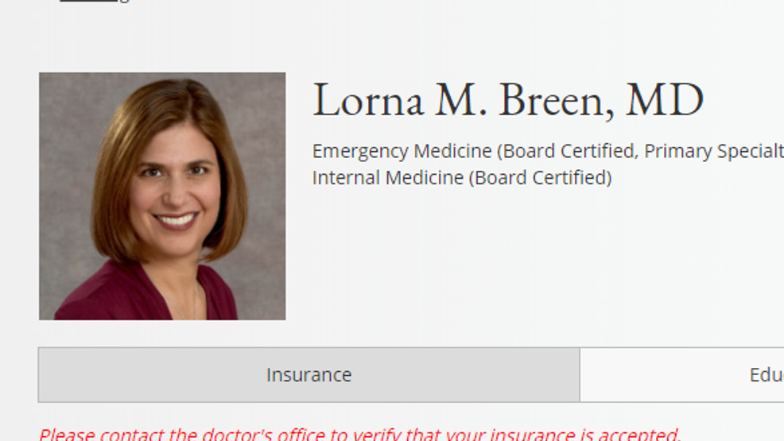This screenshot has height=441, width=784.
Task: Click the doctor's profile photo
Action: pos(162,195)
